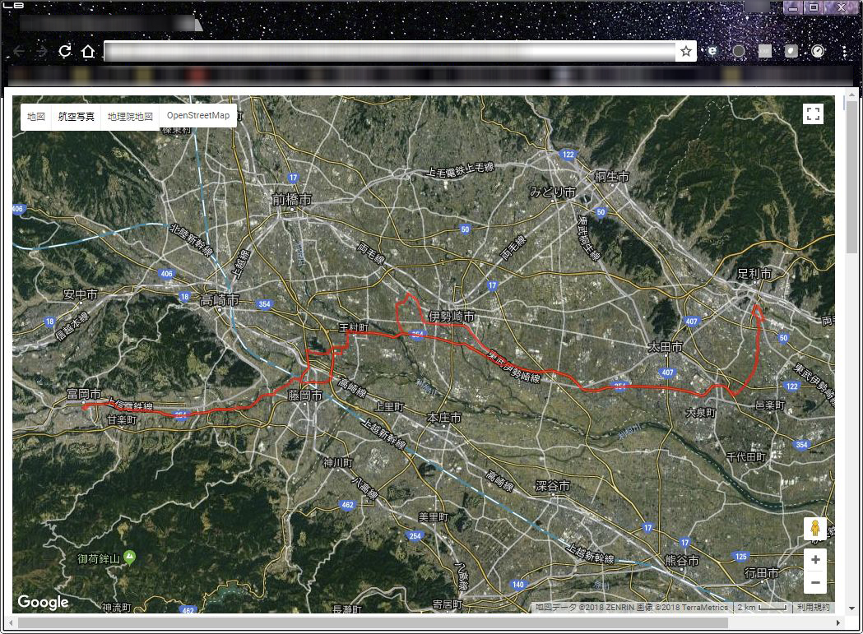
Task: Open the 利用規約 terms link
Action: (x=814, y=607)
